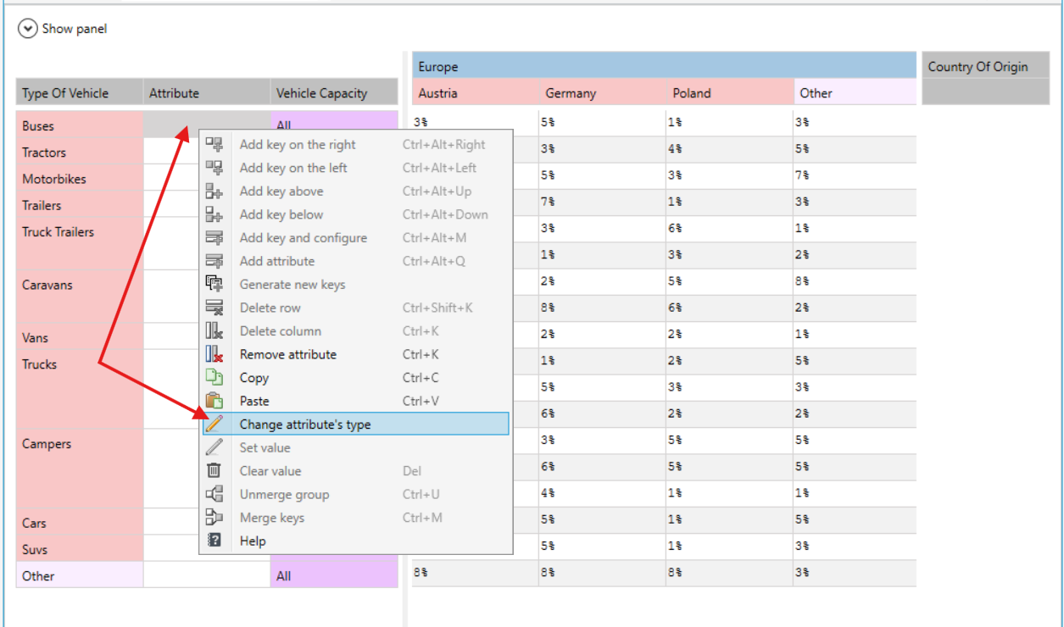Select Remove attribute from context menu

pos(356,354)
